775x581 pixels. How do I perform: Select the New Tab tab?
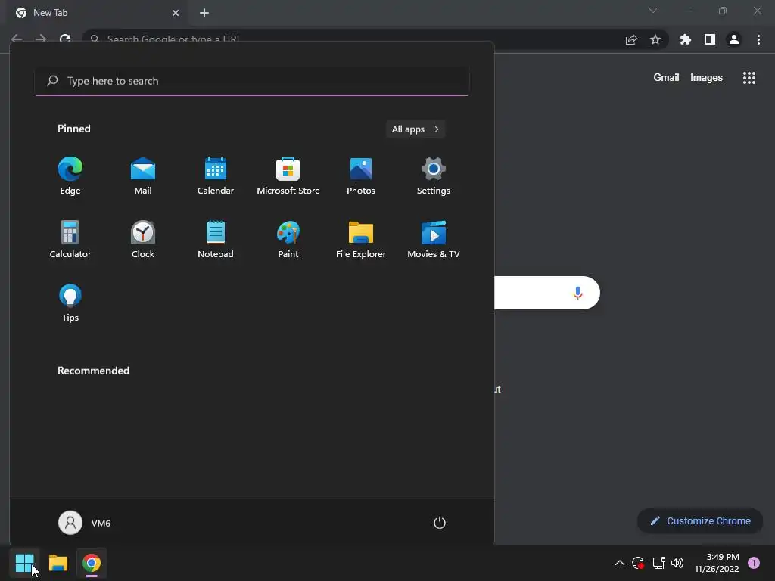[97, 13]
